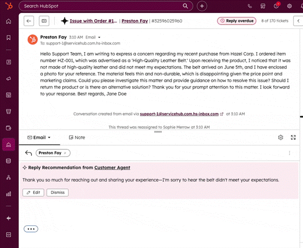Click the plus create button

tap(202, 6)
